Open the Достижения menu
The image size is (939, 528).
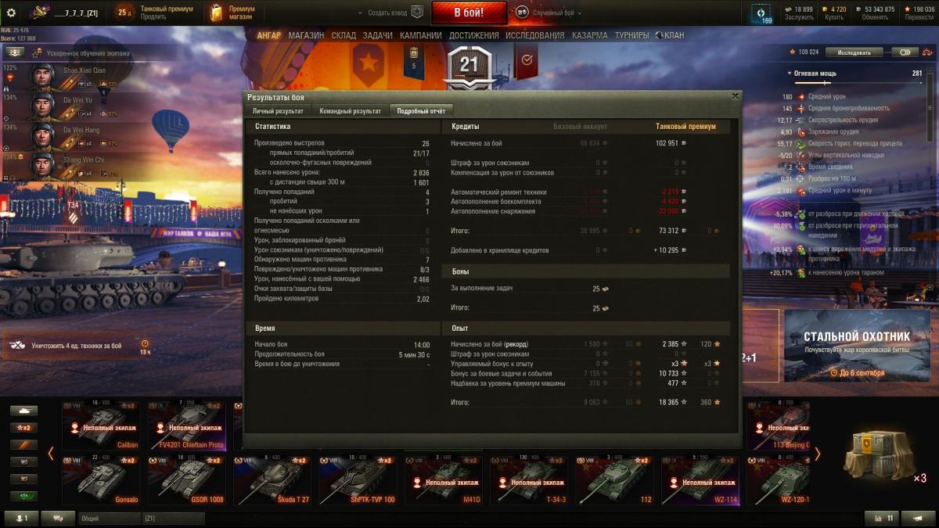(x=474, y=35)
